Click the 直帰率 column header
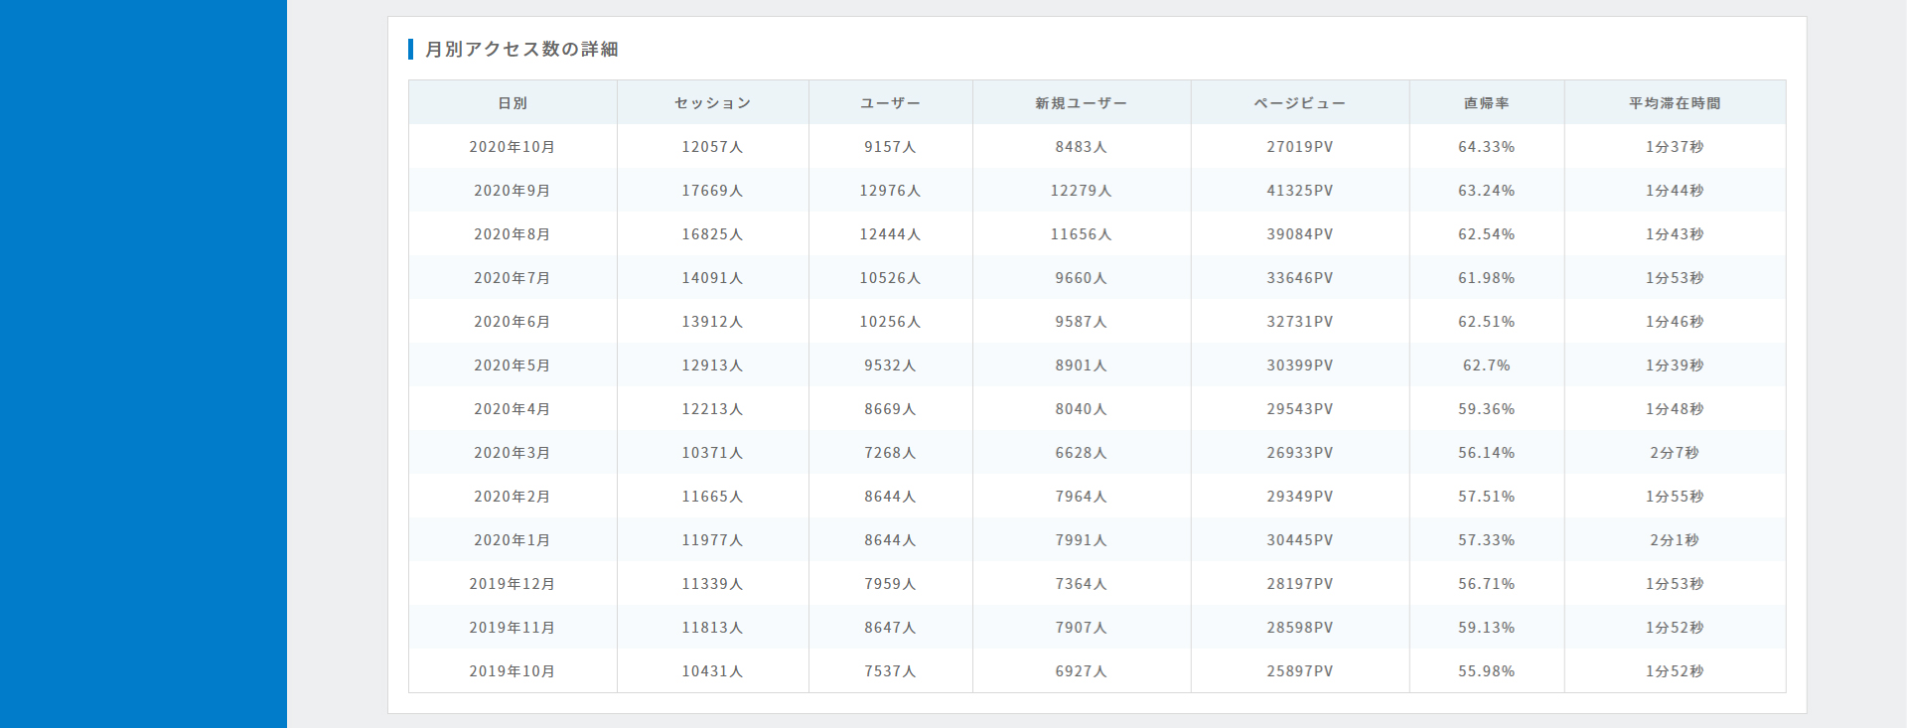Screen dimensions: 1907x728 coord(1487,103)
